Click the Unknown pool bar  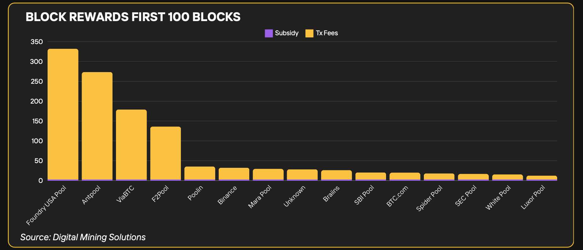click(302, 175)
